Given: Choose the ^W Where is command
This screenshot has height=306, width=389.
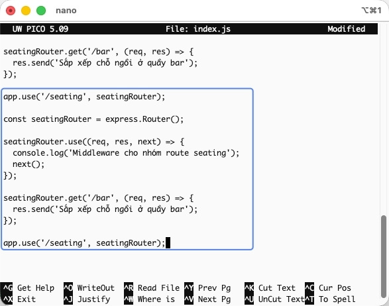Looking at the screenshot, I should pyautogui.click(x=149, y=299).
